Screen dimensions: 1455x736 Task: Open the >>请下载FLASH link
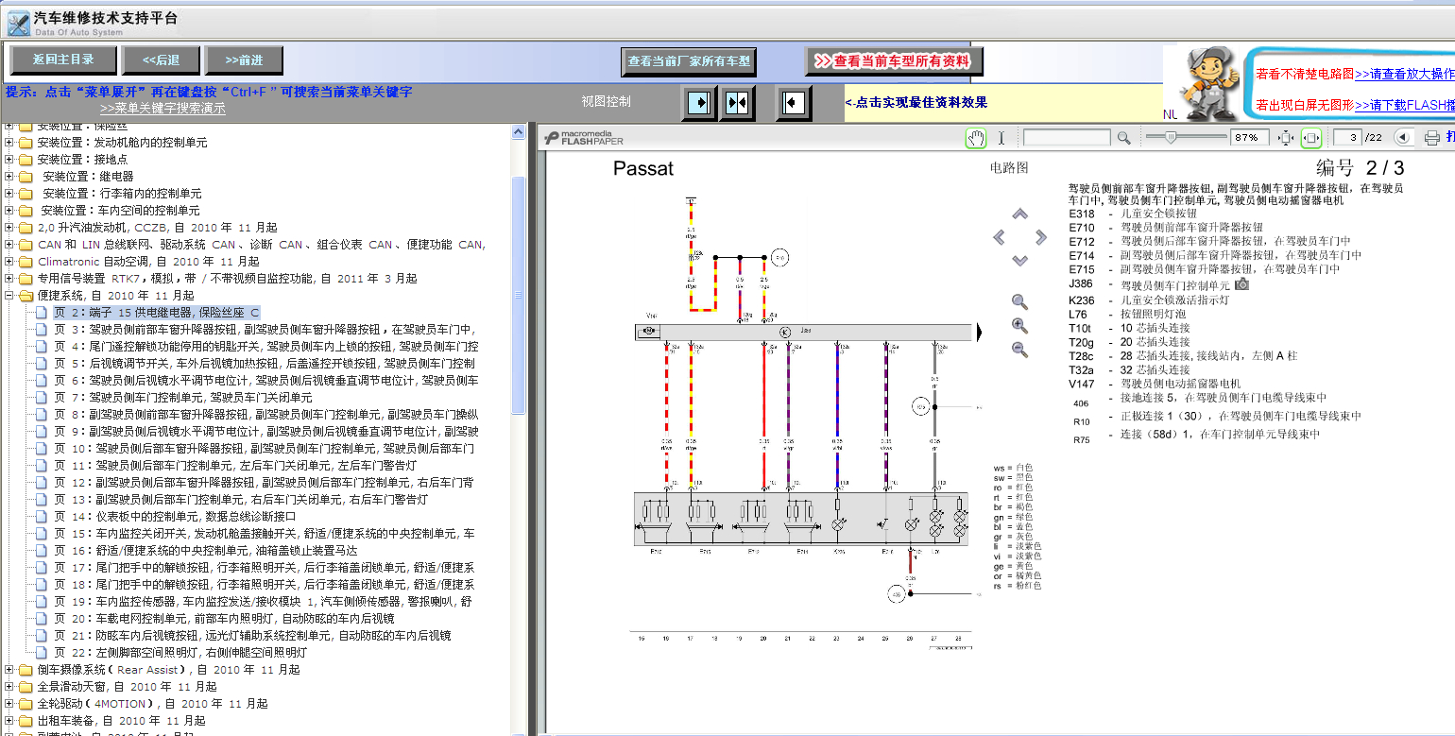click(1405, 105)
